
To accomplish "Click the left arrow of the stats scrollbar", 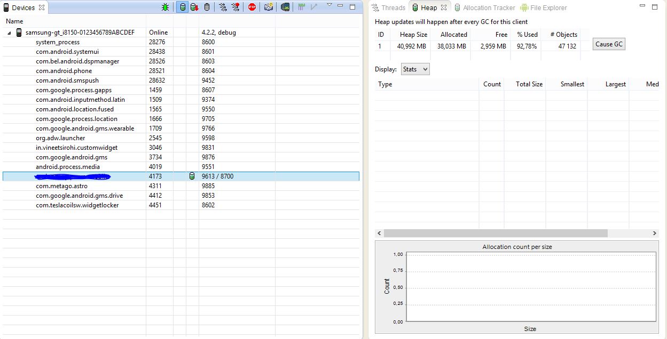I will click(379, 233).
